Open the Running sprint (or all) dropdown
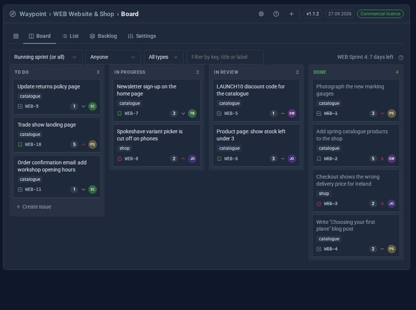416x310 pixels. [46, 57]
